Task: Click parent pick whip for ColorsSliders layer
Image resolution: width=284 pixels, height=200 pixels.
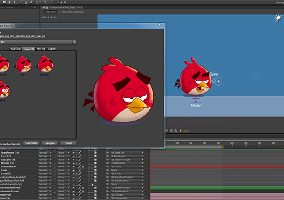Action: click(108, 167)
